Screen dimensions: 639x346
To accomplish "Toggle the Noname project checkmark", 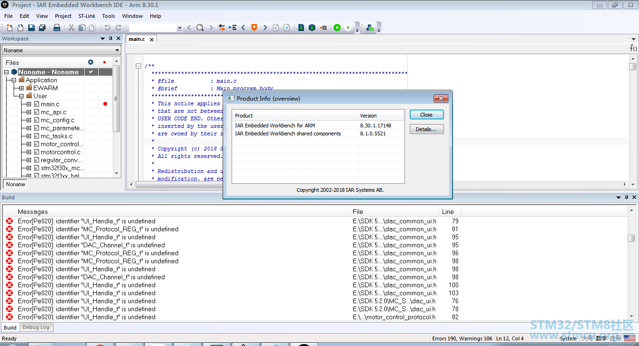I will 91,72.
